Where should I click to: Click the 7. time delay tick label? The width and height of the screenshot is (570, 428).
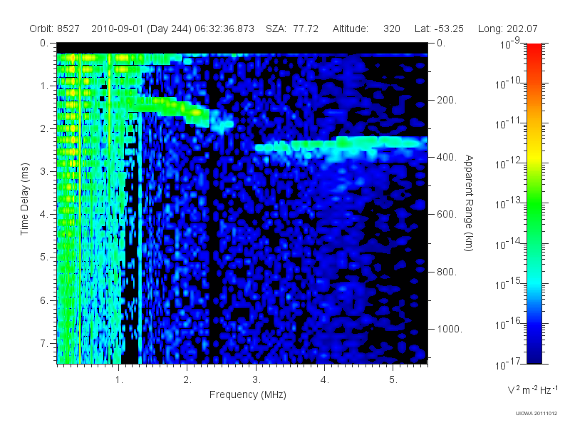pyautogui.click(x=44, y=343)
